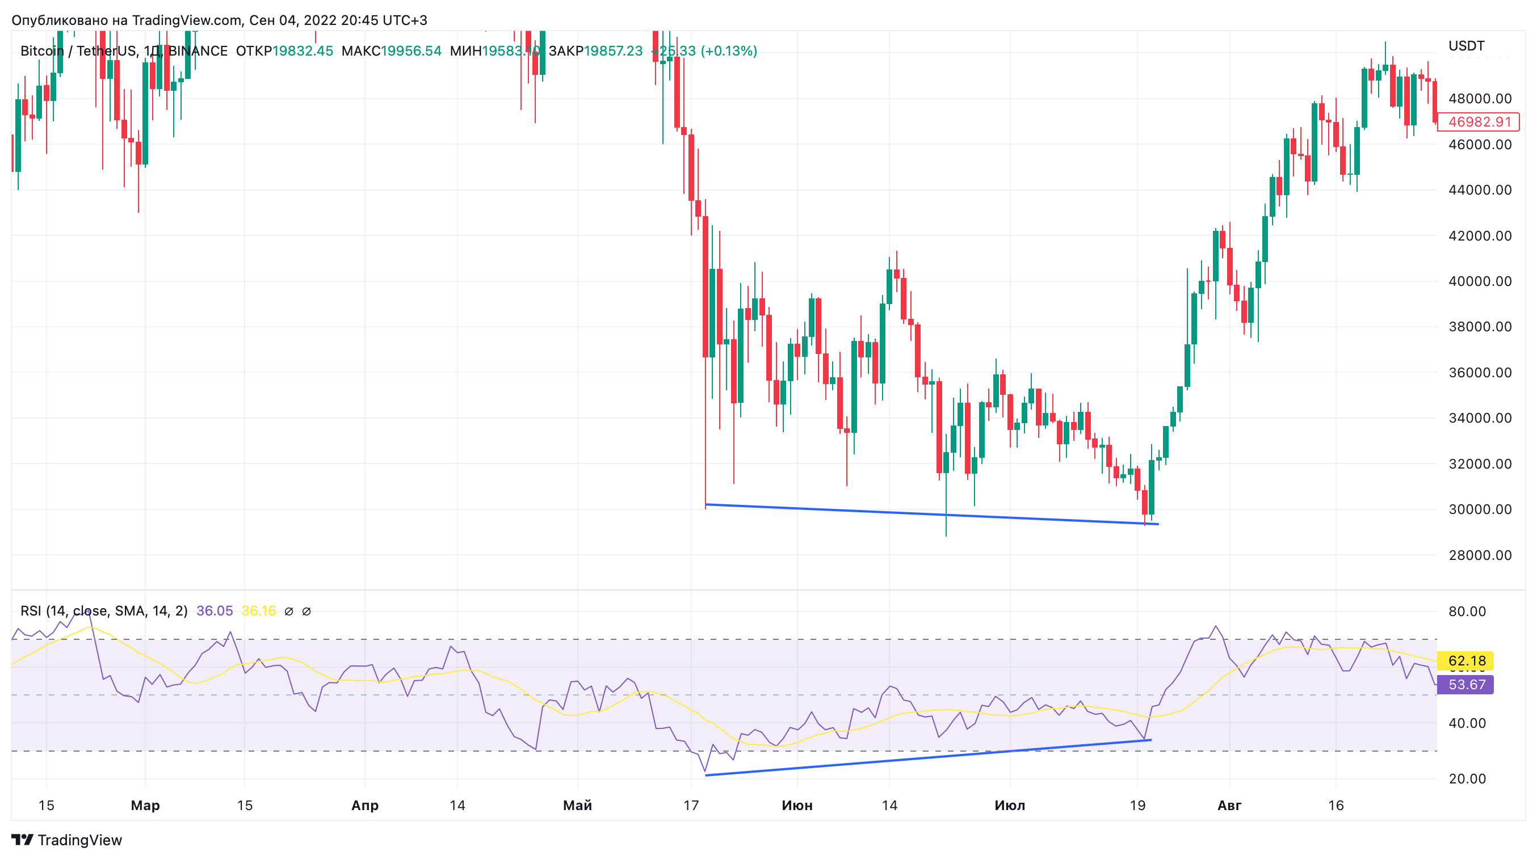Click the Авг month label on time axis
Screen dimensions: 1537x860
1229,805
